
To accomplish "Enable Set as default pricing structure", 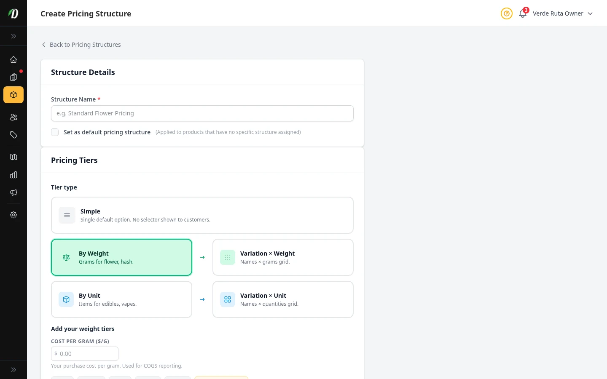I will pos(55,132).
